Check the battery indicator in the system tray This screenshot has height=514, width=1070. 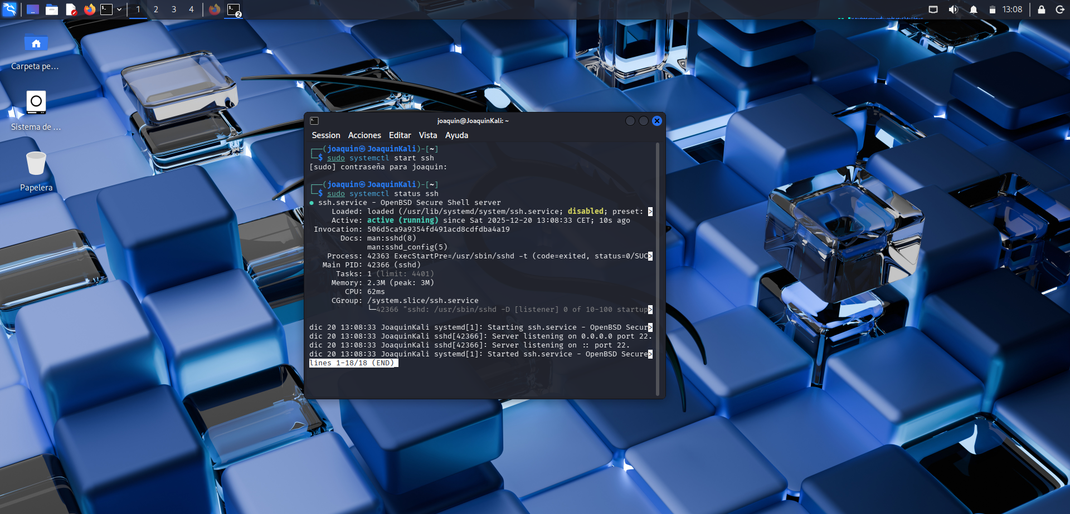[x=993, y=9]
